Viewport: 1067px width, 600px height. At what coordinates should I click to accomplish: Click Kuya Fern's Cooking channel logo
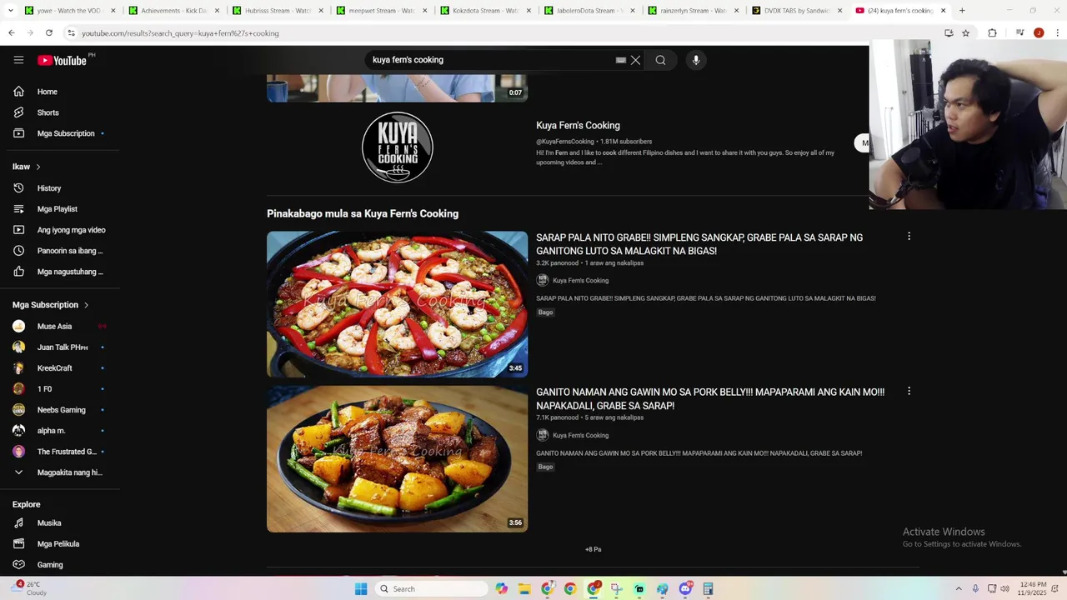[x=398, y=147]
